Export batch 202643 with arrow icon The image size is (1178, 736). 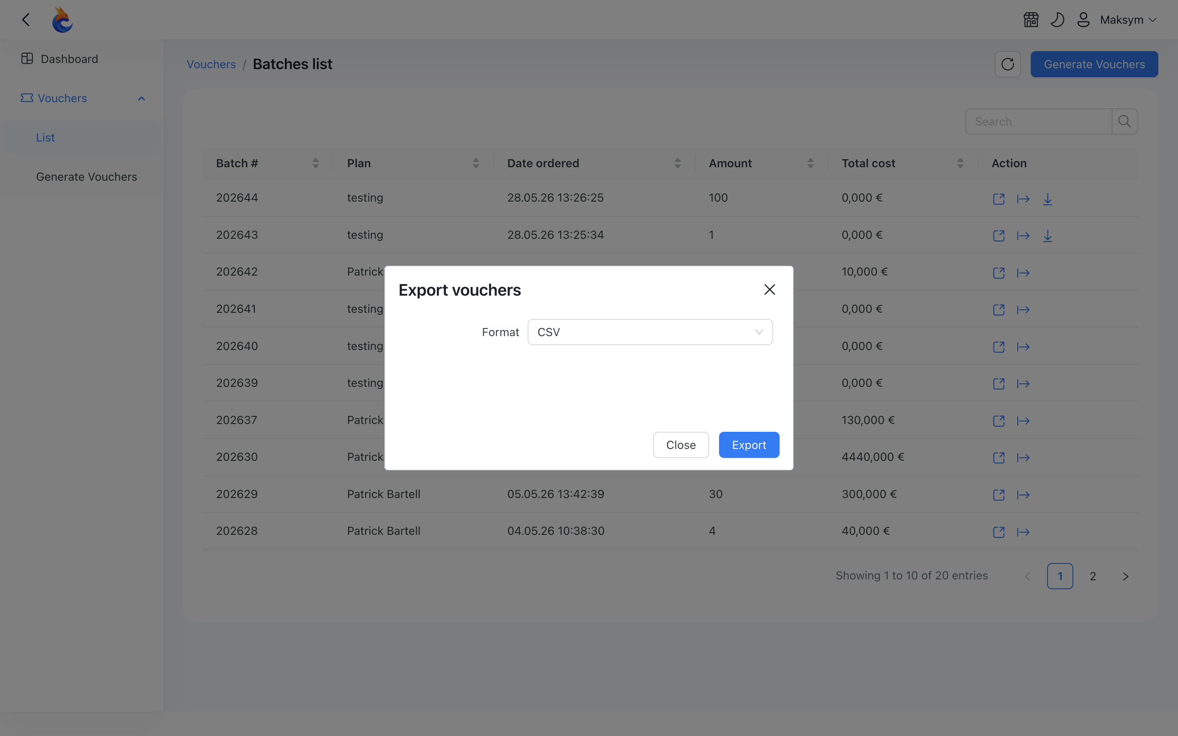tap(1023, 236)
